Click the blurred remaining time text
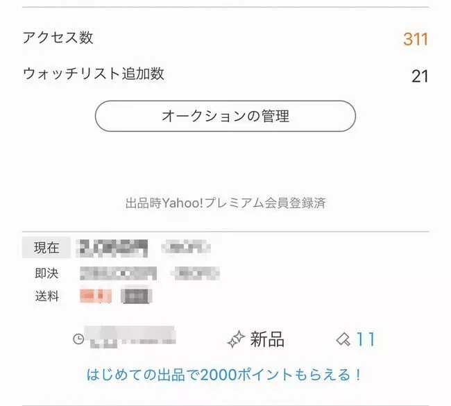 pos(132,339)
